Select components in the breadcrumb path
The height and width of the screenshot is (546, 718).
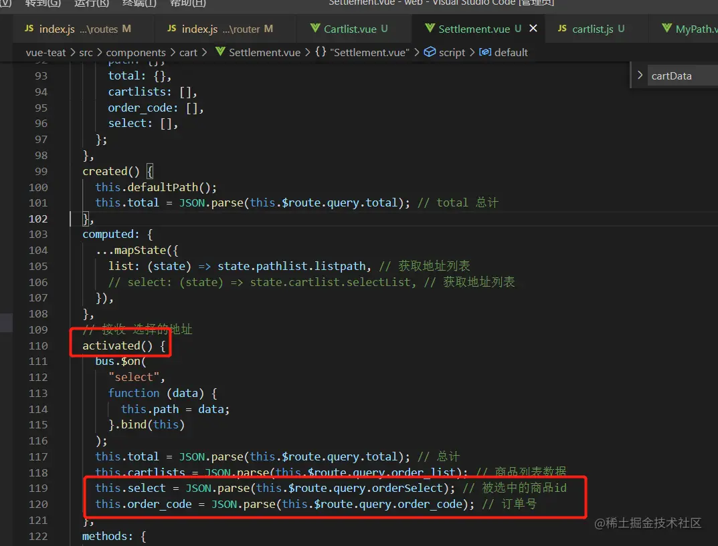point(136,53)
